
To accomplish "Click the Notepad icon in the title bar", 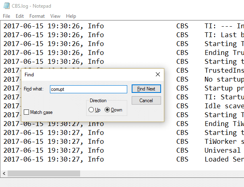I will (6, 6).
